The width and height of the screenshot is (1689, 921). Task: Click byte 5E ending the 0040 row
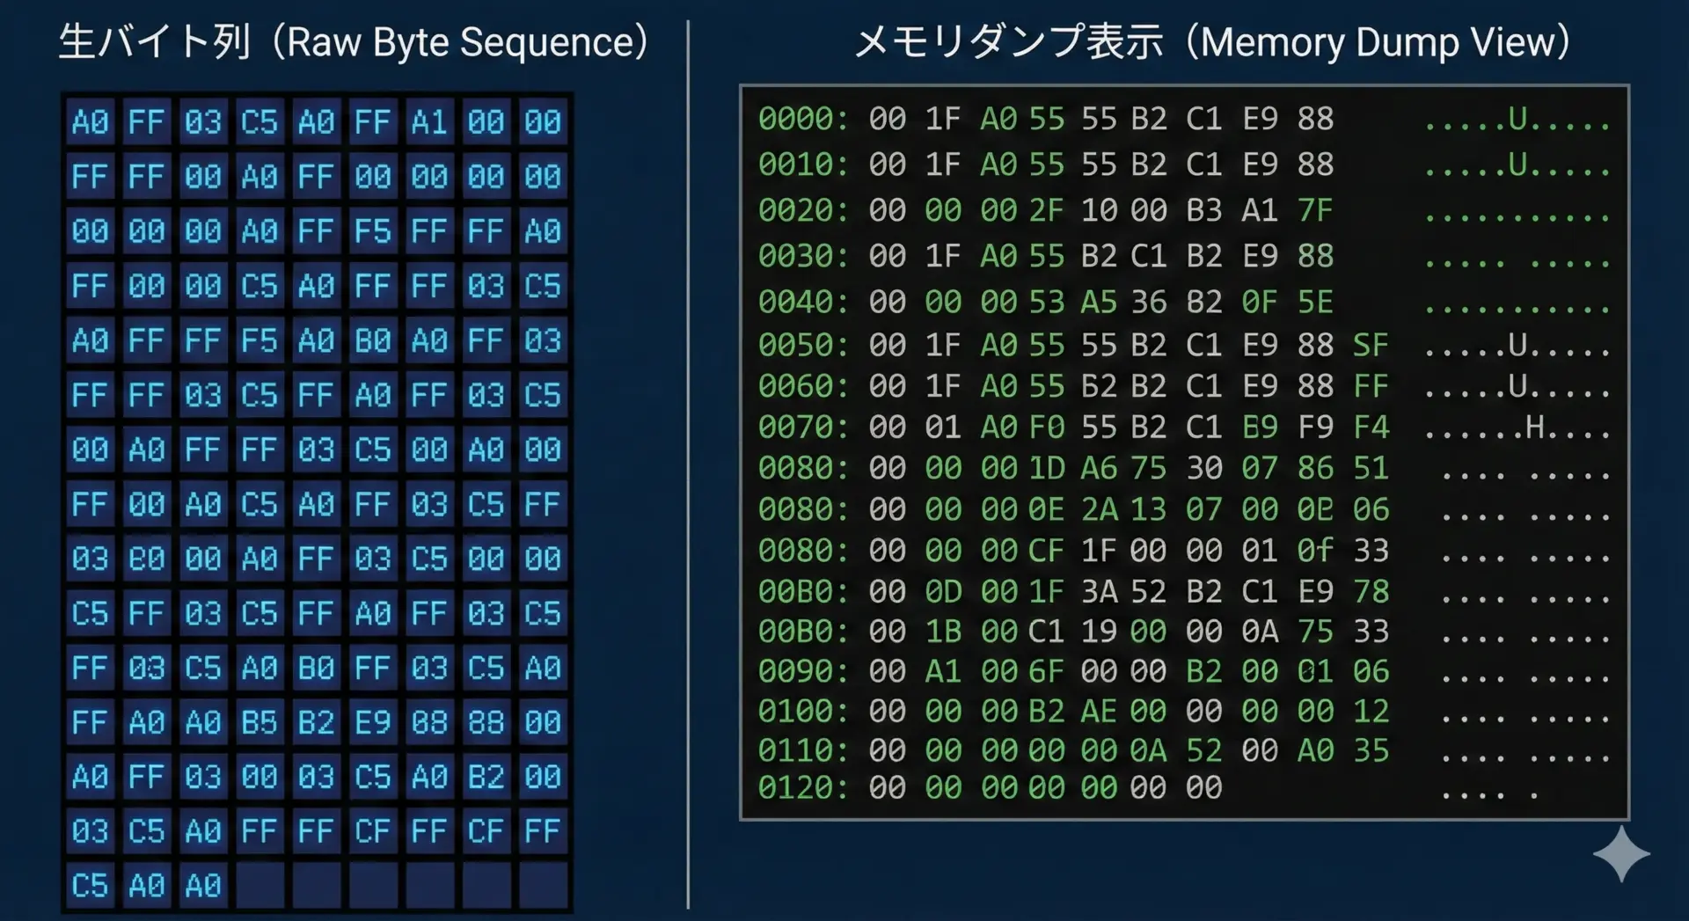[1315, 302]
